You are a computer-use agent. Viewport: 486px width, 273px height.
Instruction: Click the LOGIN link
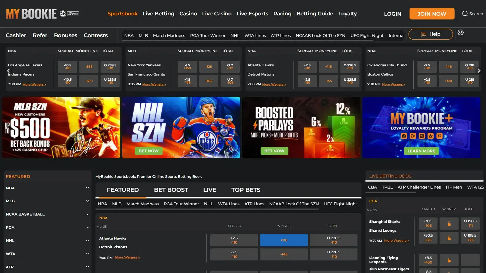[393, 14]
